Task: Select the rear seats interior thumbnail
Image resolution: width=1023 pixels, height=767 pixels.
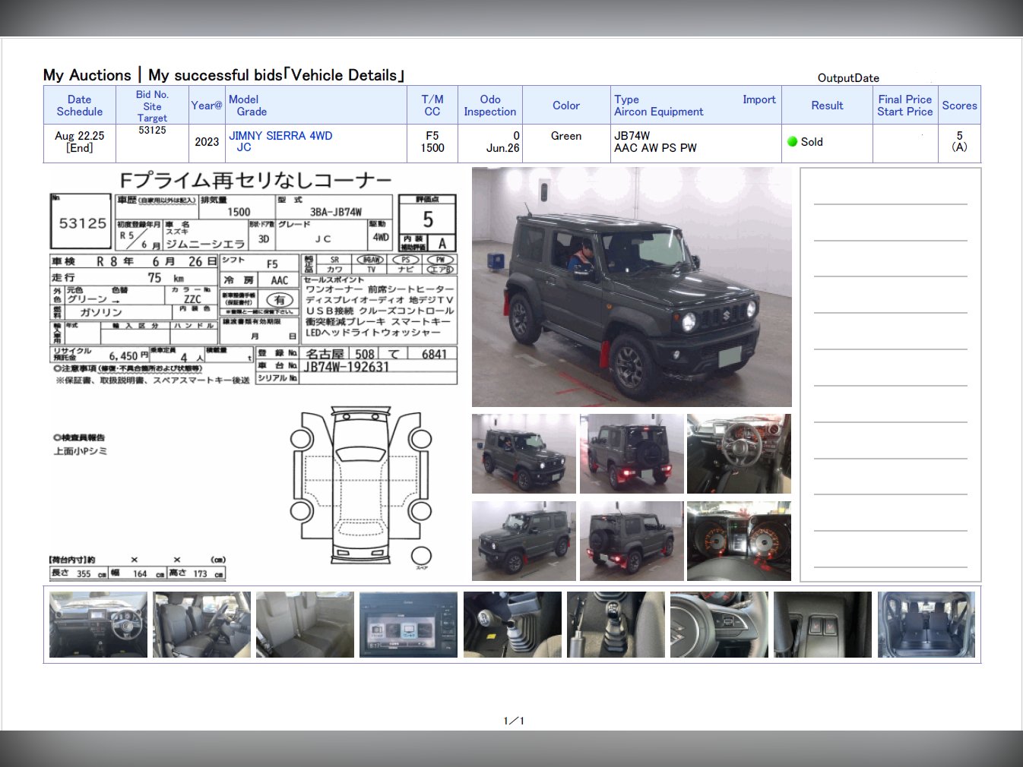Action: coord(305,624)
